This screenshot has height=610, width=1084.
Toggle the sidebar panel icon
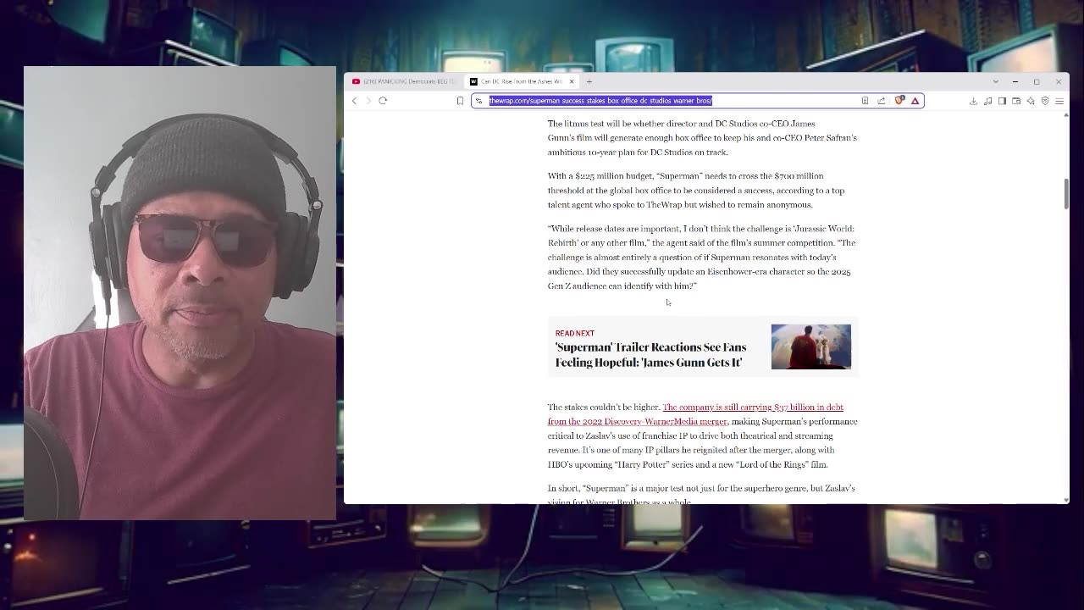pyautogui.click(x=1002, y=101)
